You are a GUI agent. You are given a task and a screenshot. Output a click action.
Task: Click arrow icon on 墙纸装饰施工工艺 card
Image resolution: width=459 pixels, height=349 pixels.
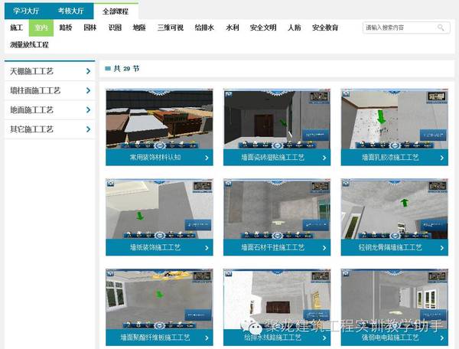coord(207,248)
